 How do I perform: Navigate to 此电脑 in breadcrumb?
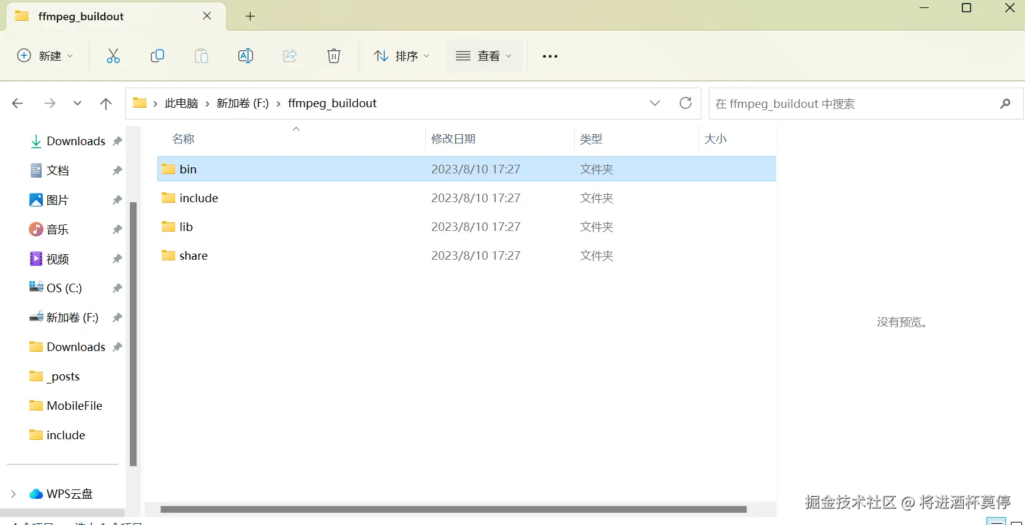pyautogui.click(x=181, y=104)
